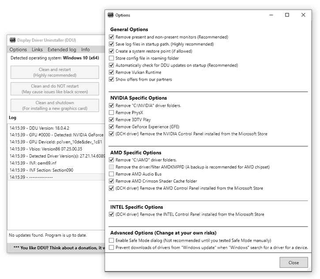Click Detected operating system Windows 10 text
This screenshot has width=320, height=279.
coord(55,58)
